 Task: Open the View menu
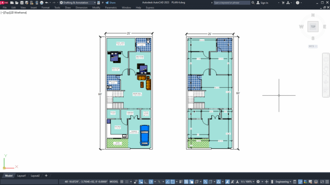coord(23,7)
